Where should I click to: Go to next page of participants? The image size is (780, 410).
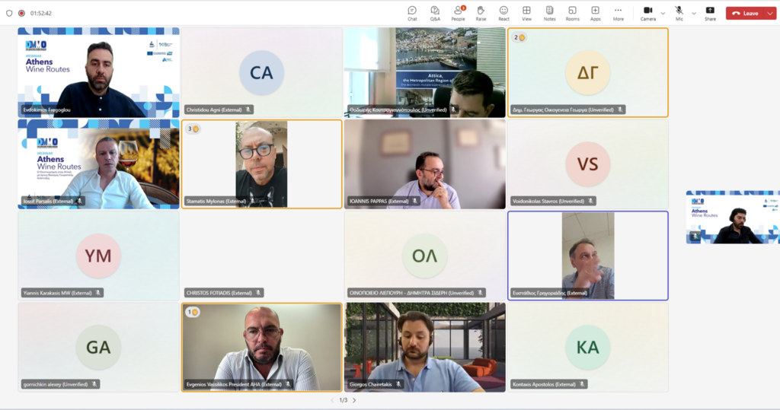tap(354, 400)
